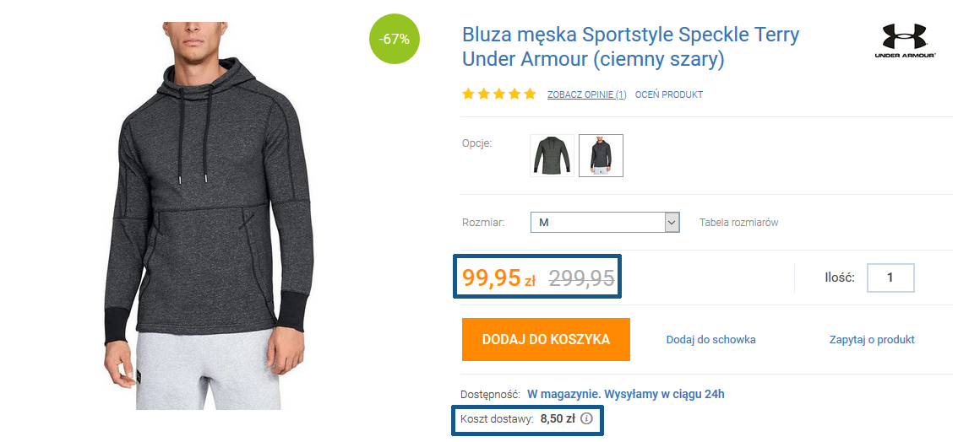969x442 pixels.
Task: Click the crossed-out 299,95 old price
Action: (581, 278)
